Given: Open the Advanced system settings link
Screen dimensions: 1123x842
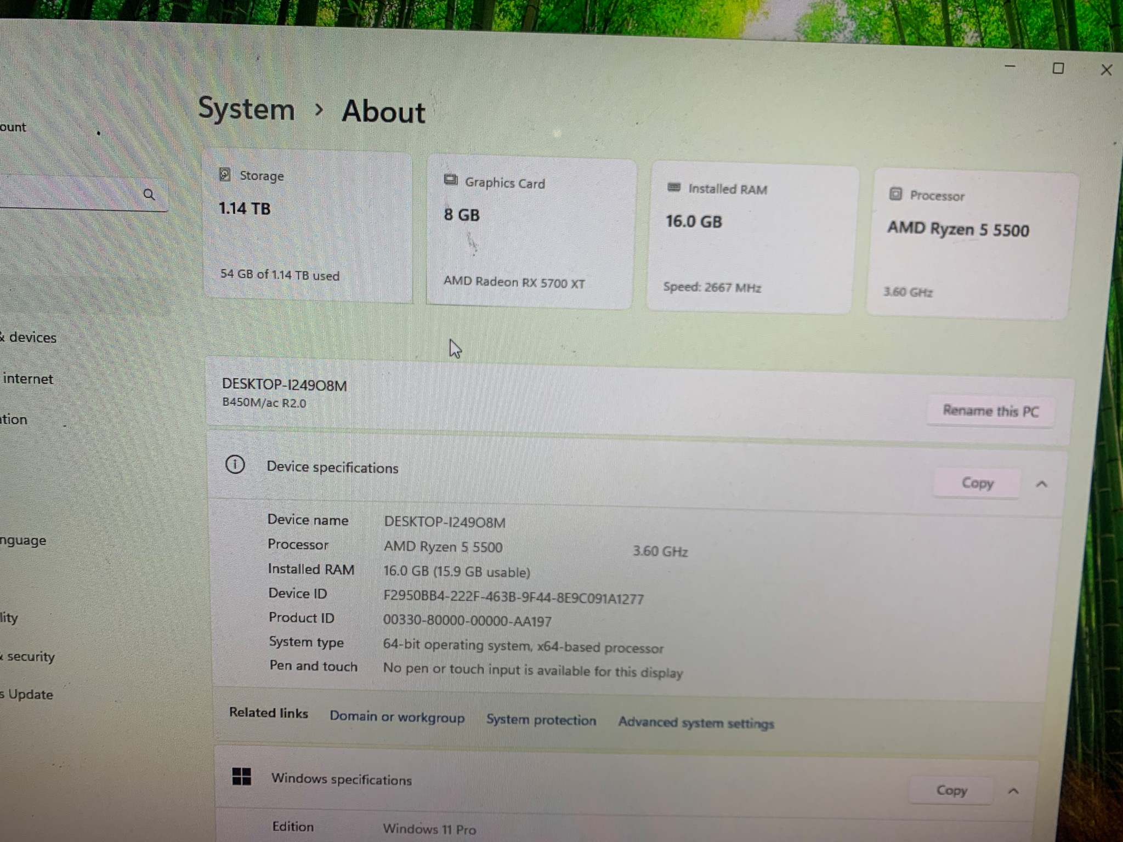Looking at the screenshot, I should coord(696,722).
